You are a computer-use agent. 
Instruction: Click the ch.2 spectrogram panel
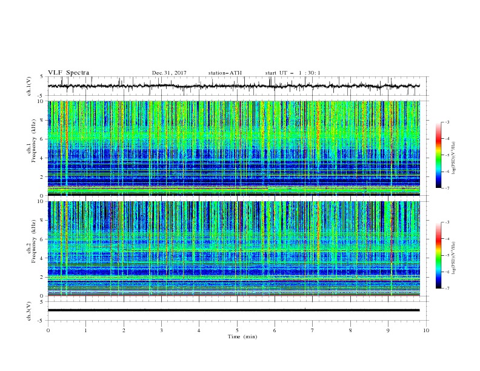coord(234,249)
